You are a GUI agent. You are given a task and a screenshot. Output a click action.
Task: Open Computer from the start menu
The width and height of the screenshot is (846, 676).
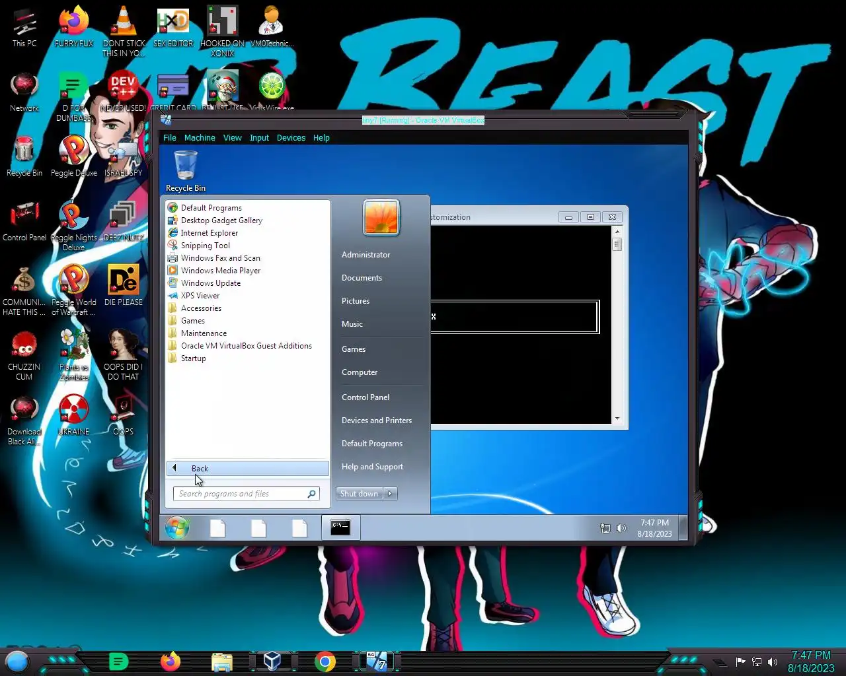360,372
